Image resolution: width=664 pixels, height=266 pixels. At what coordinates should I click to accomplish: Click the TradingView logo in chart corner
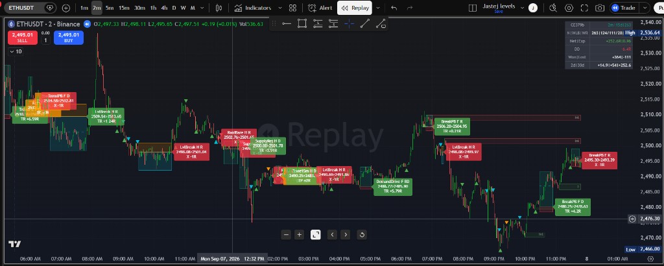pos(14,245)
